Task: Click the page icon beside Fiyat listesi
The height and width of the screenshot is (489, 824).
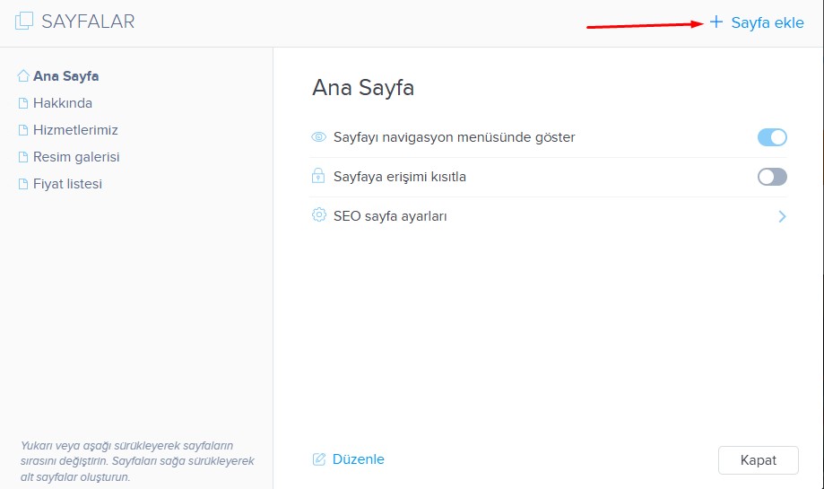Action: 23,184
